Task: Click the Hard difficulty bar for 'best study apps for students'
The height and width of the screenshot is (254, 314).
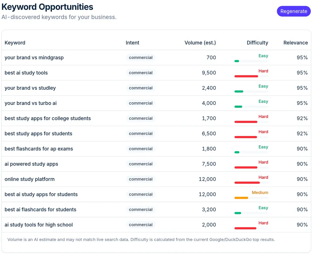Action: [251, 137]
